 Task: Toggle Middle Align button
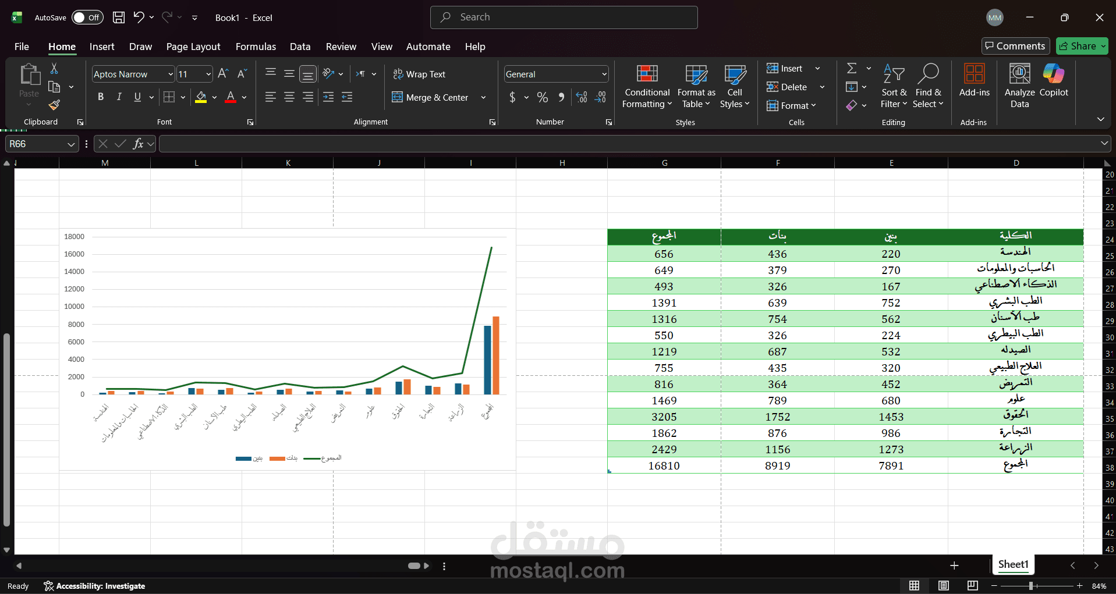(289, 74)
